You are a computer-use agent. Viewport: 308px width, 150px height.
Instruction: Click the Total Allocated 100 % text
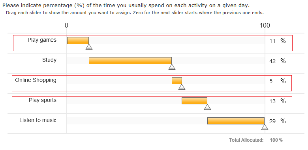[256, 140]
